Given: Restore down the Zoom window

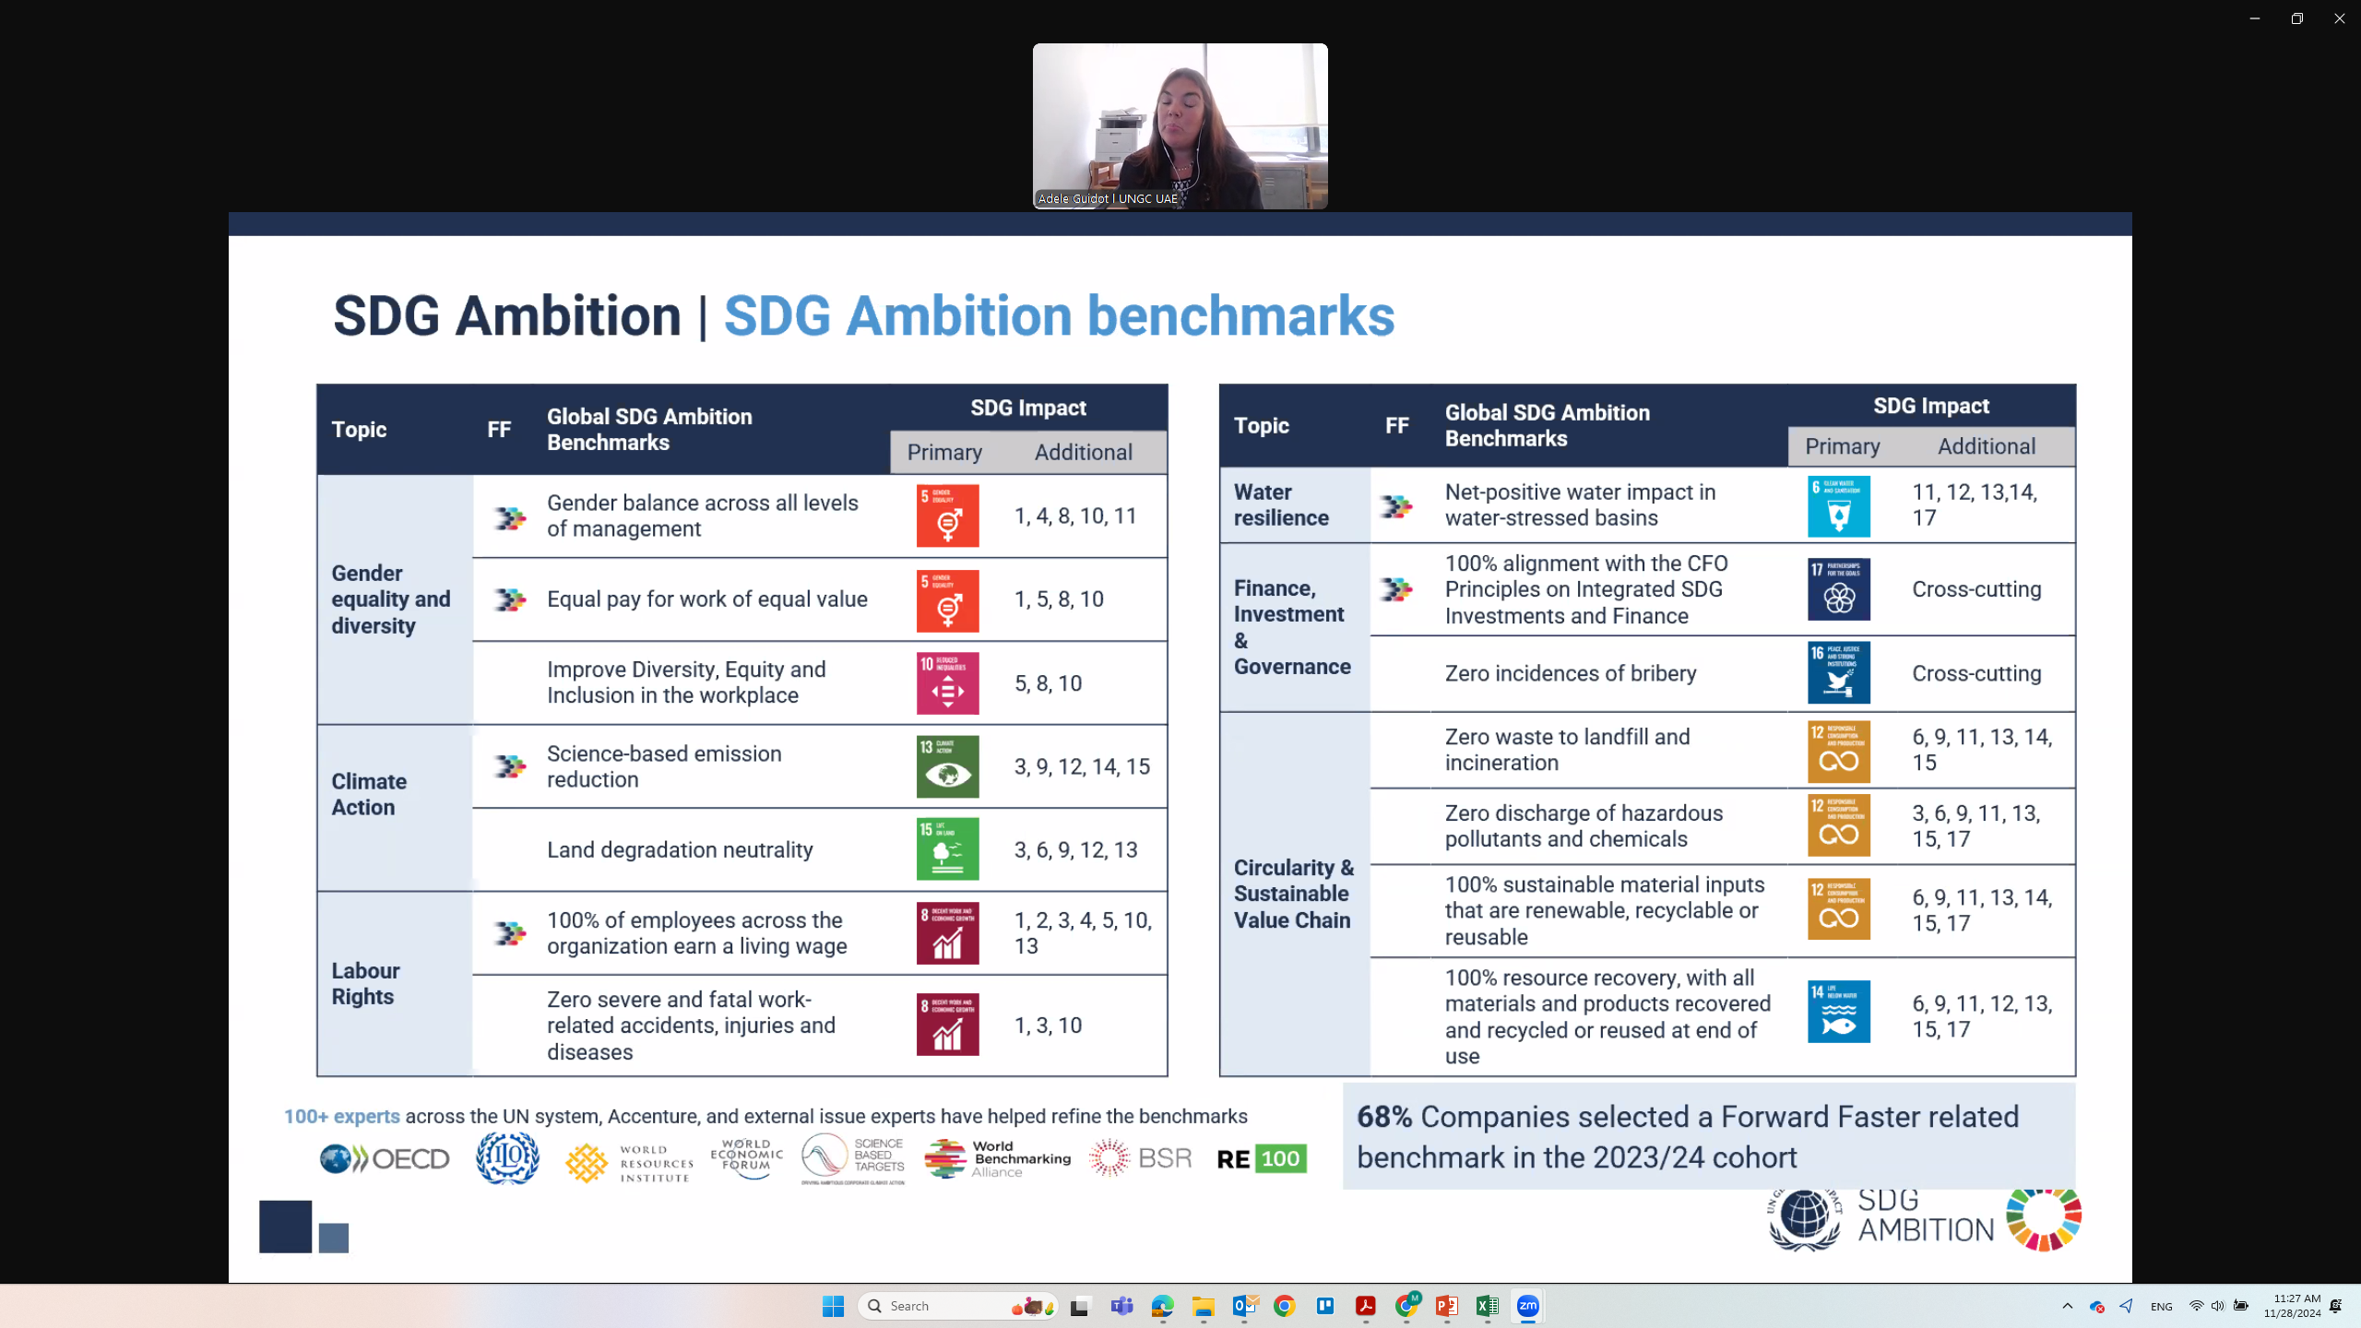Looking at the screenshot, I should click(2296, 18).
